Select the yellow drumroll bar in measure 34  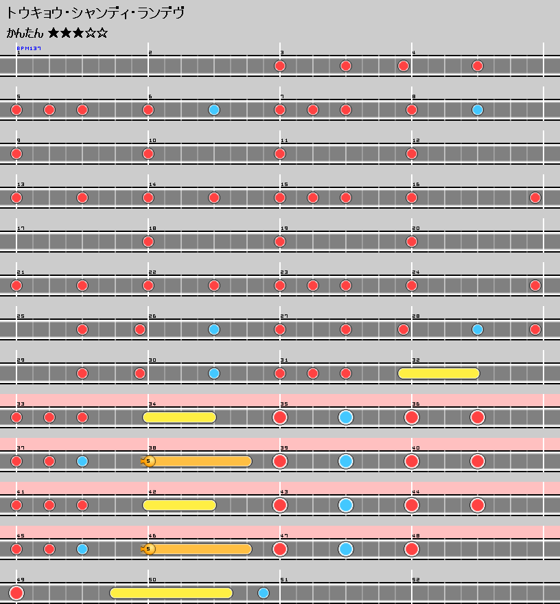coord(180,417)
